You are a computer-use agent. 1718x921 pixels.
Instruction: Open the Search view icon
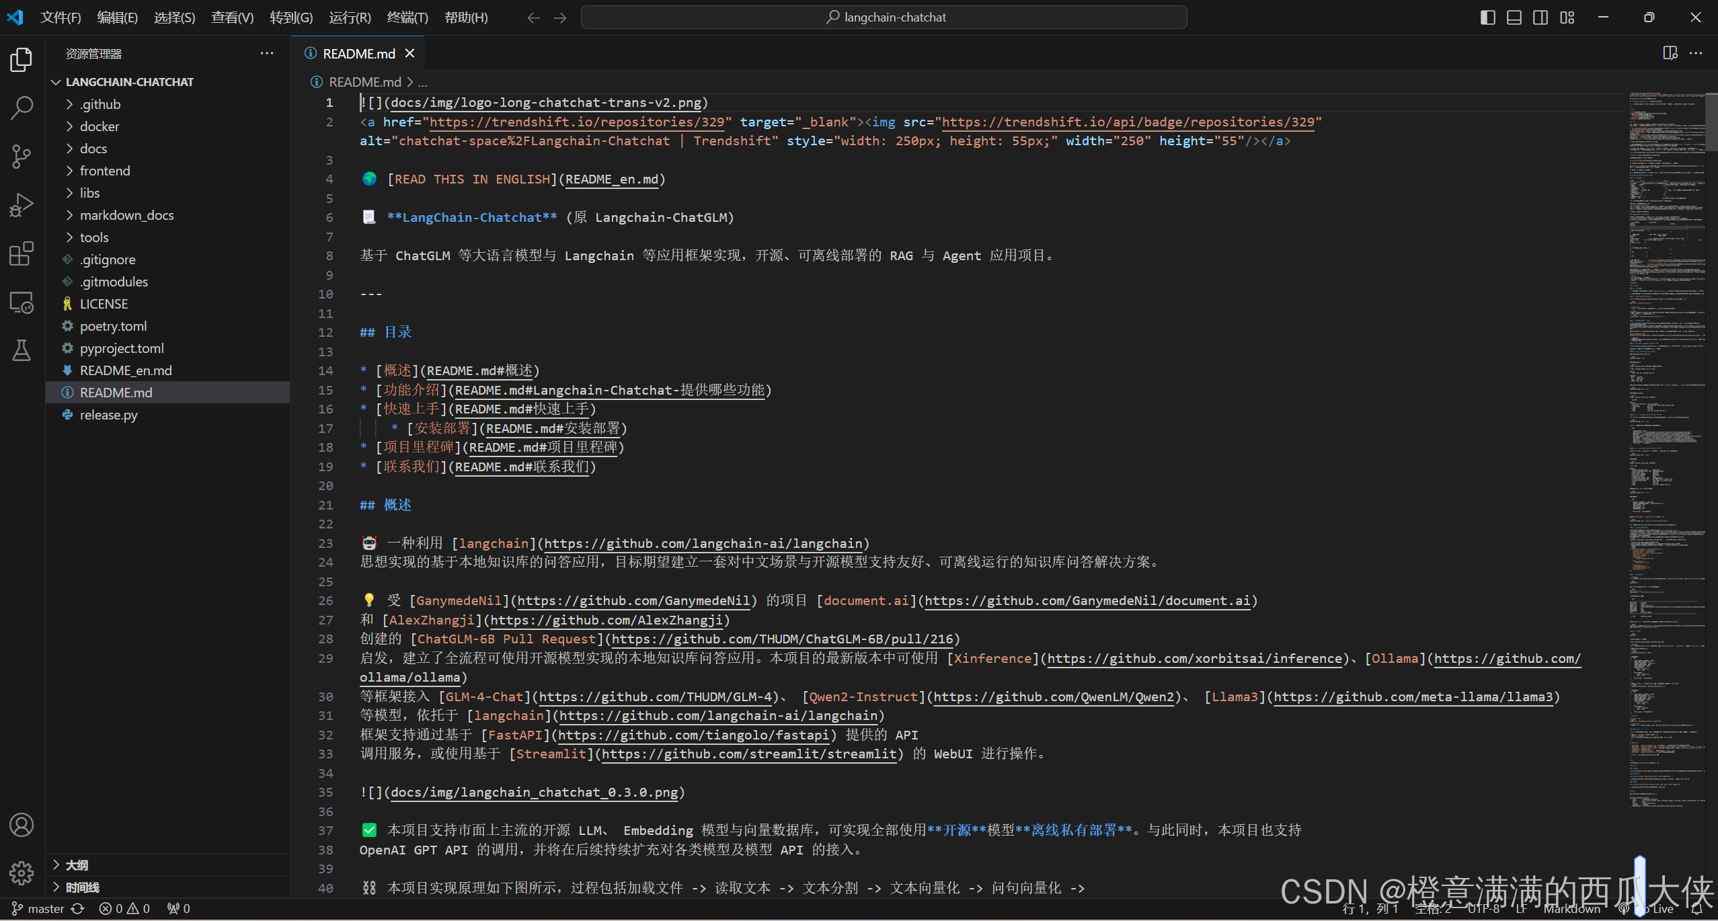(22, 108)
